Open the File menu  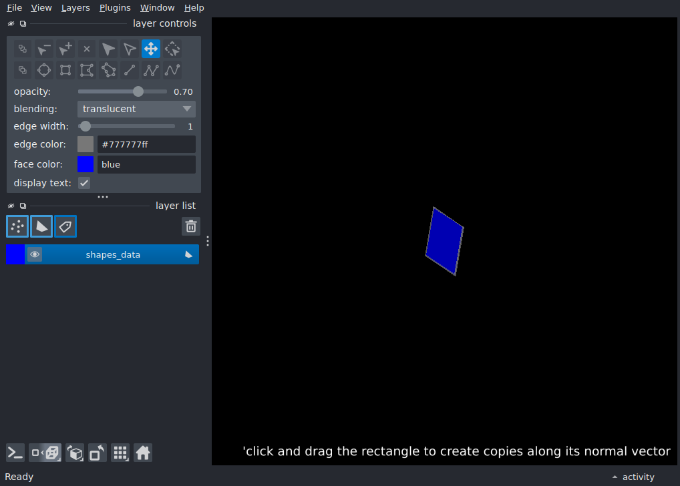(x=14, y=8)
